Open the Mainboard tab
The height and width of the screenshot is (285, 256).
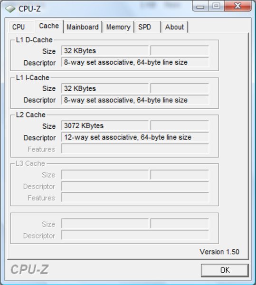pyautogui.click(x=83, y=27)
